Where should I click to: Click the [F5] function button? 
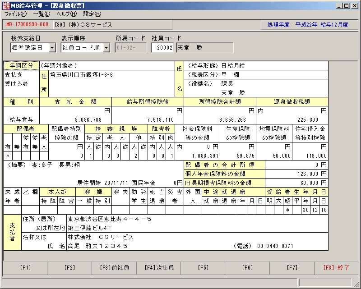(x=203, y=268)
